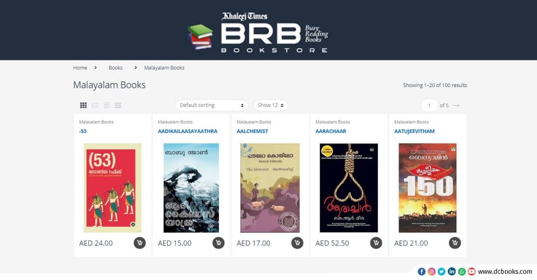537x280 pixels.
Task: Add Aalchemist book to cart
Action: tap(297, 243)
